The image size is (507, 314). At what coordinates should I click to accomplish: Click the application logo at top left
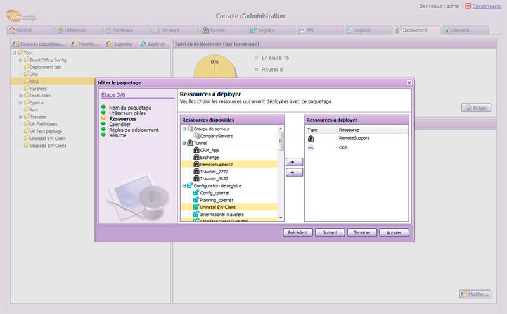coord(21,16)
